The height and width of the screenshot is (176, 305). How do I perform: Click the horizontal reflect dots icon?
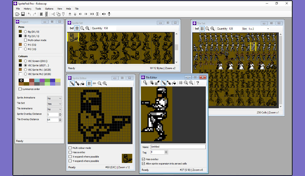104,14
